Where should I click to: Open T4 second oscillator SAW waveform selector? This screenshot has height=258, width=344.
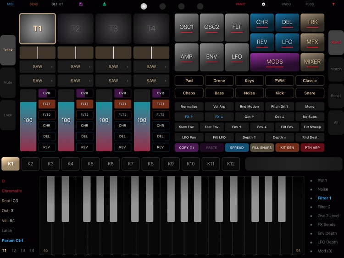tap(151, 81)
